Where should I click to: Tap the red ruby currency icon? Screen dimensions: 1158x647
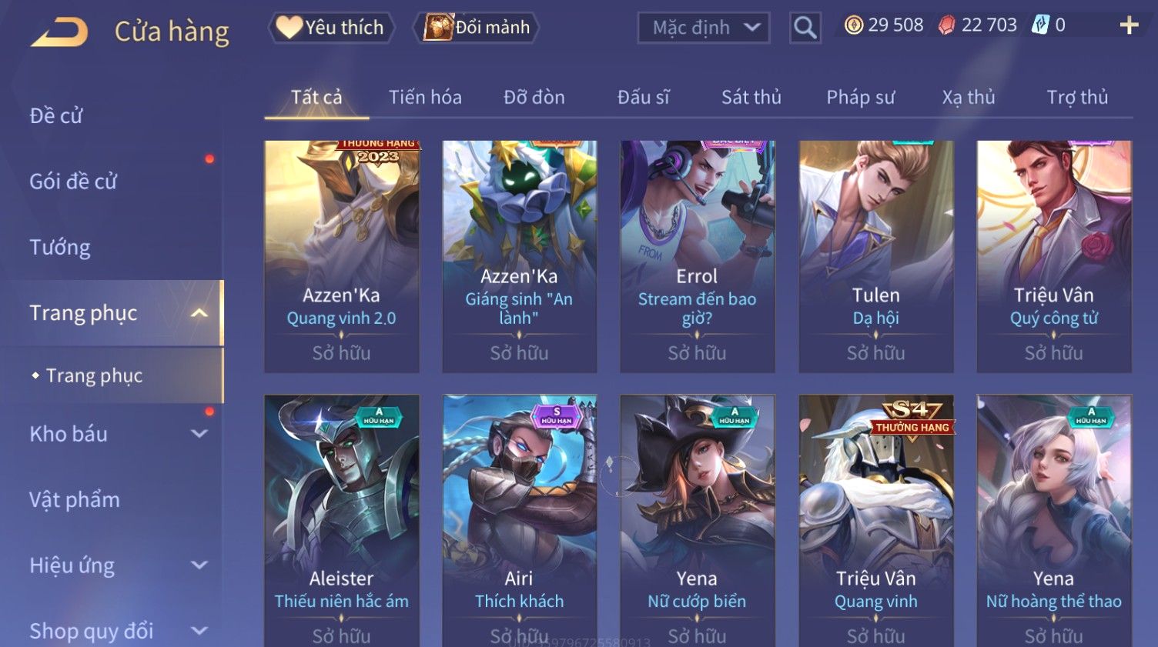947,25
